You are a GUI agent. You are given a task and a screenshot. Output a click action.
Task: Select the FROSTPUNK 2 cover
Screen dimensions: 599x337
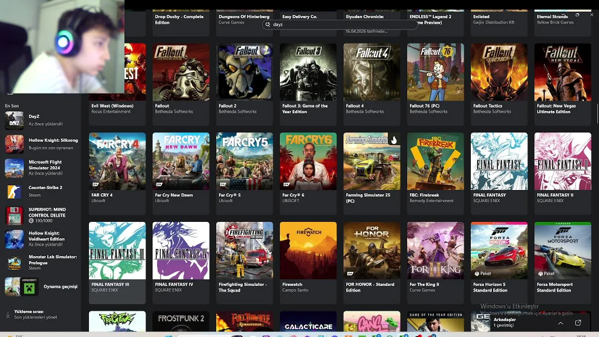tap(181, 322)
